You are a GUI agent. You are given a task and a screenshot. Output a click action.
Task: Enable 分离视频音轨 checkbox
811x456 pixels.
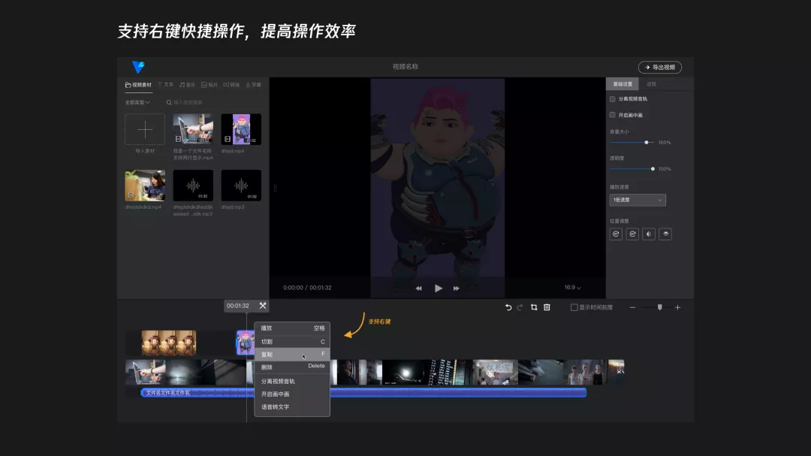613,99
